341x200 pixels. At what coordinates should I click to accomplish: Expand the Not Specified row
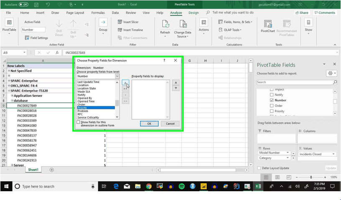tap(9, 71)
